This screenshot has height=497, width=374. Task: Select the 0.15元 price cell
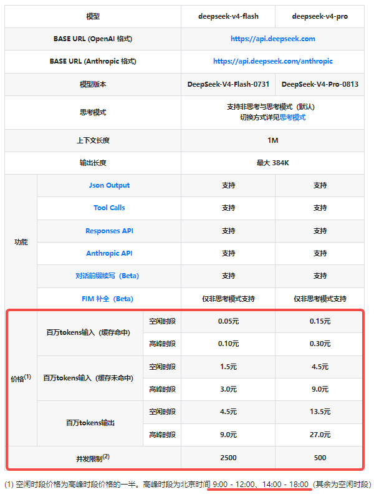point(320,321)
